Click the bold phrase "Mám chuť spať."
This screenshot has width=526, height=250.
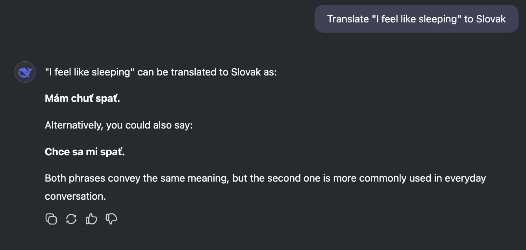tap(82, 98)
